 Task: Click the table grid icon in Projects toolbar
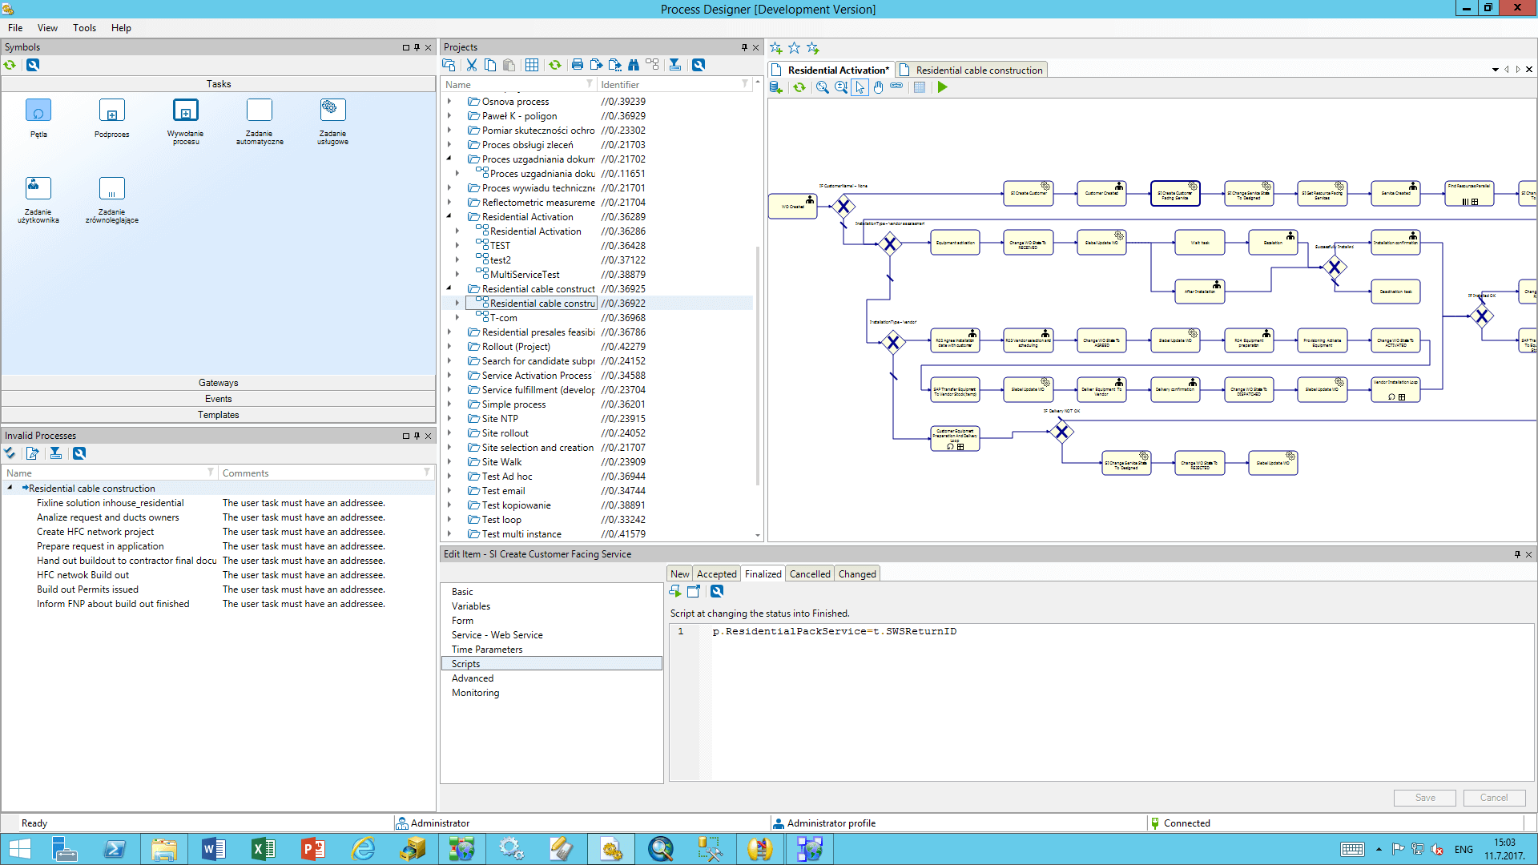[532, 65]
